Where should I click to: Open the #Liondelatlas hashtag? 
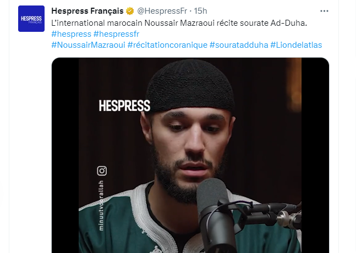pyautogui.click(x=296, y=45)
